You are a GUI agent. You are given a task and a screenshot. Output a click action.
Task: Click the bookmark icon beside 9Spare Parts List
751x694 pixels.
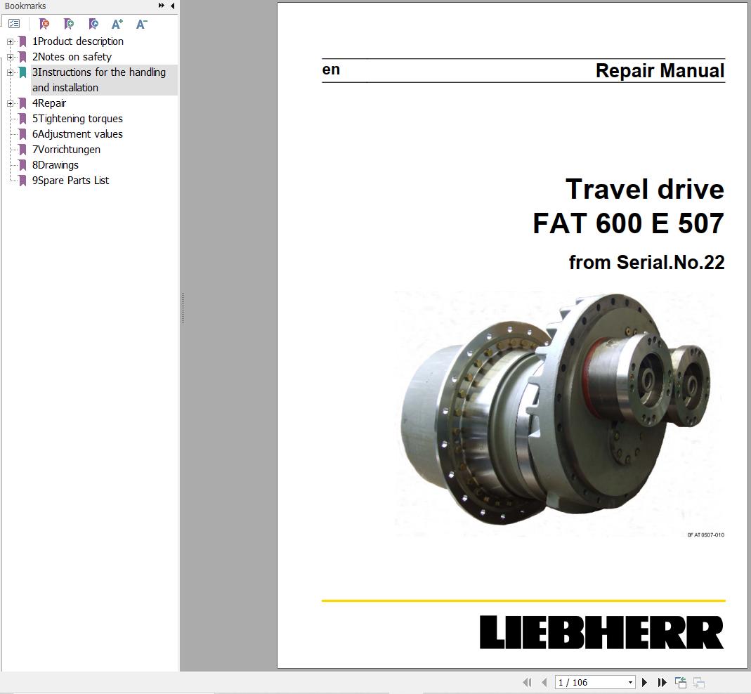[x=22, y=181]
